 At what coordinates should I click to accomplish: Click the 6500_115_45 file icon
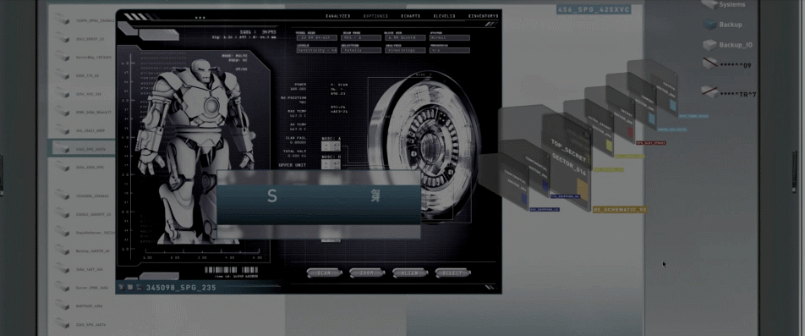pos(62,75)
